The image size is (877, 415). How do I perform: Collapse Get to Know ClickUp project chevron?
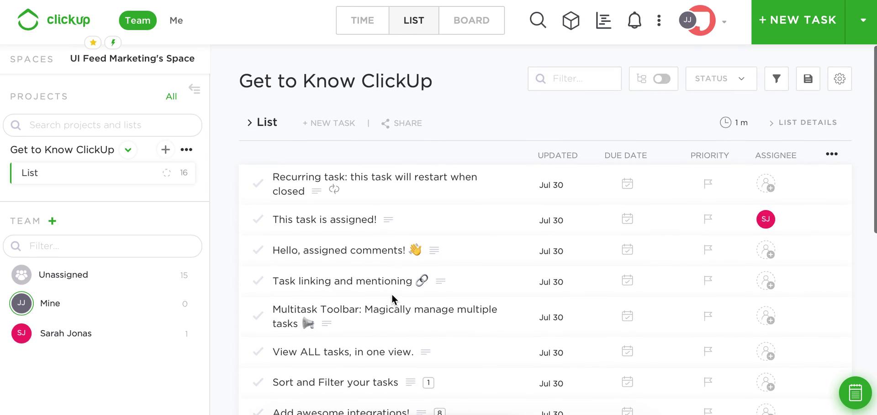coord(128,150)
